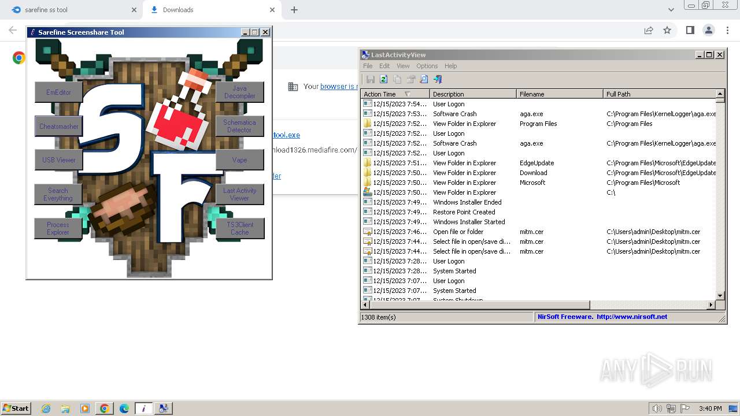
Task: Click the nirsoft.net link in status bar
Action: coord(632,317)
